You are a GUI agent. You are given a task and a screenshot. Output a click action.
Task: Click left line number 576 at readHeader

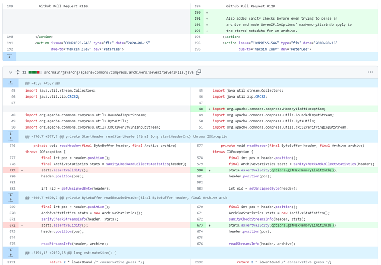[x=12, y=146]
